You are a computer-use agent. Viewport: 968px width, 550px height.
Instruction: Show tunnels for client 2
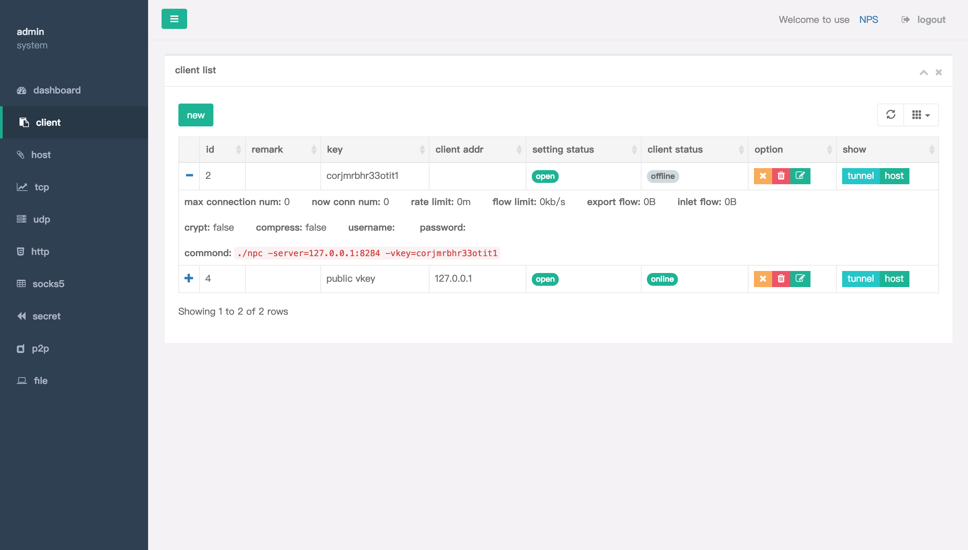[x=861, y=176]
